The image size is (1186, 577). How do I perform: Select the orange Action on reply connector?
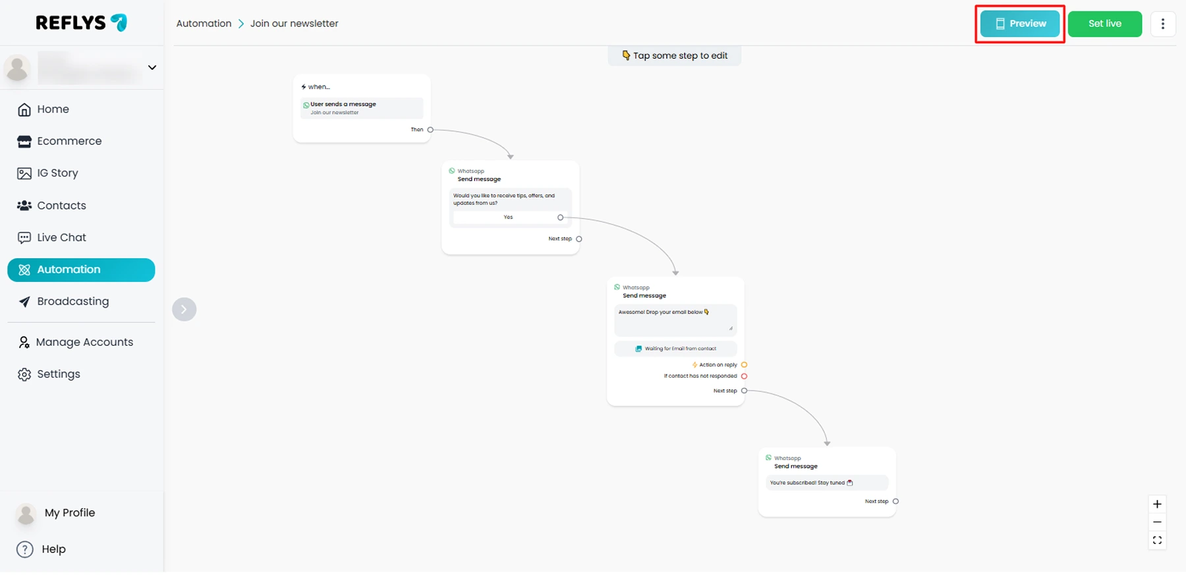click(744, 365)
